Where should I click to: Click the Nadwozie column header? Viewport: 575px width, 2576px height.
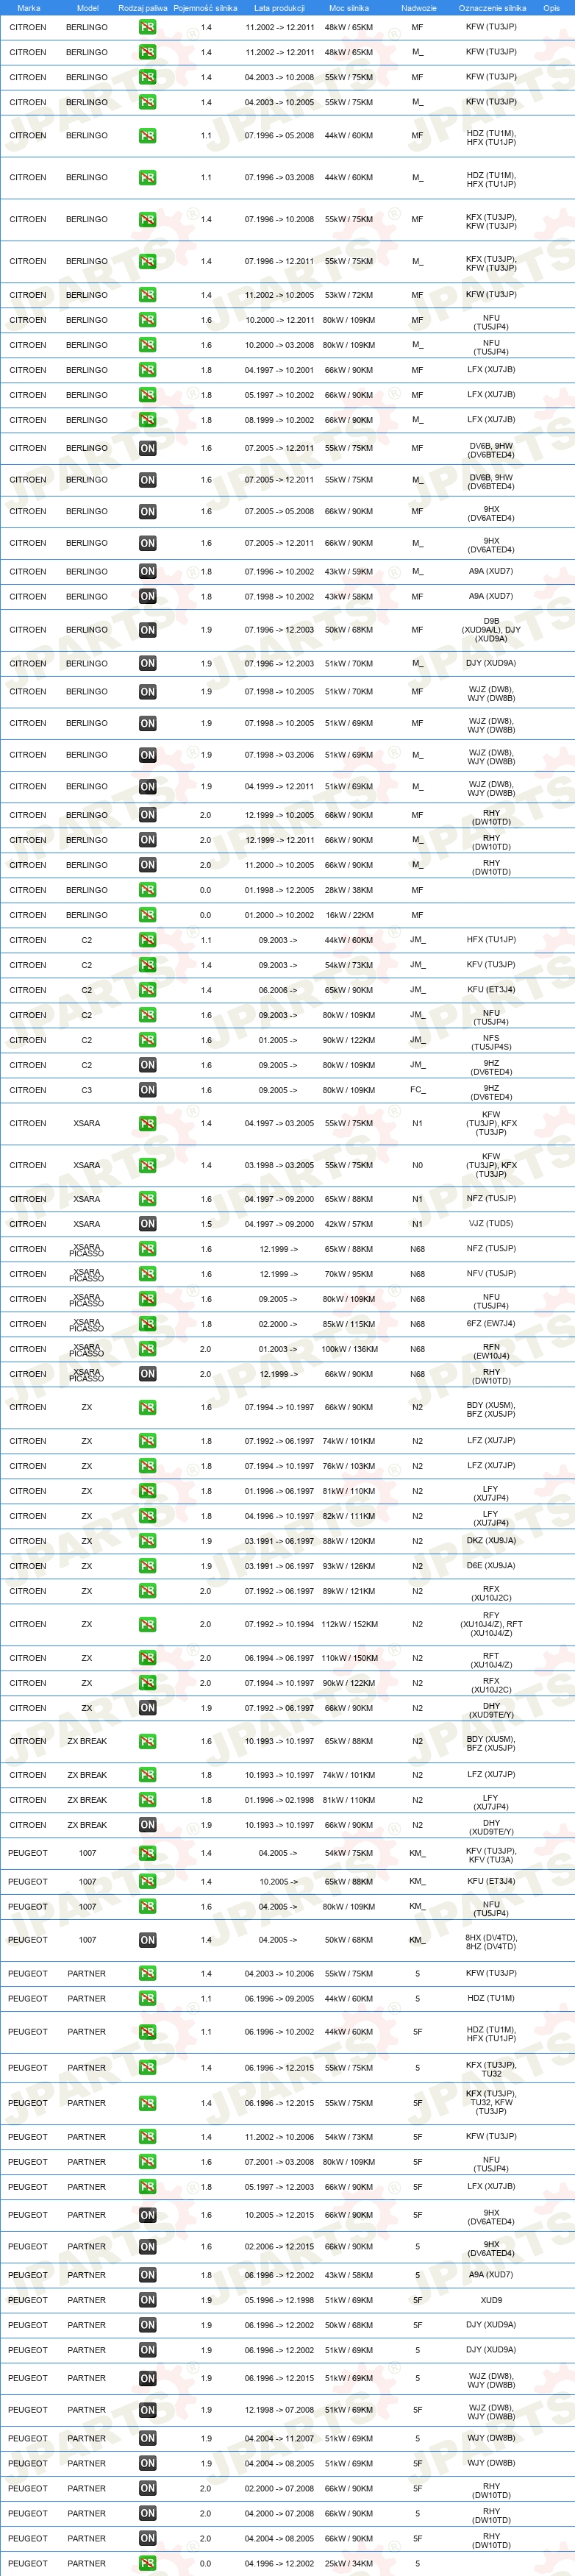[418, 8]
